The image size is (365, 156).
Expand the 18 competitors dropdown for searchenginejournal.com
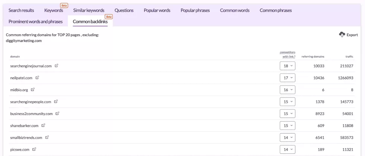coord(288,66)
